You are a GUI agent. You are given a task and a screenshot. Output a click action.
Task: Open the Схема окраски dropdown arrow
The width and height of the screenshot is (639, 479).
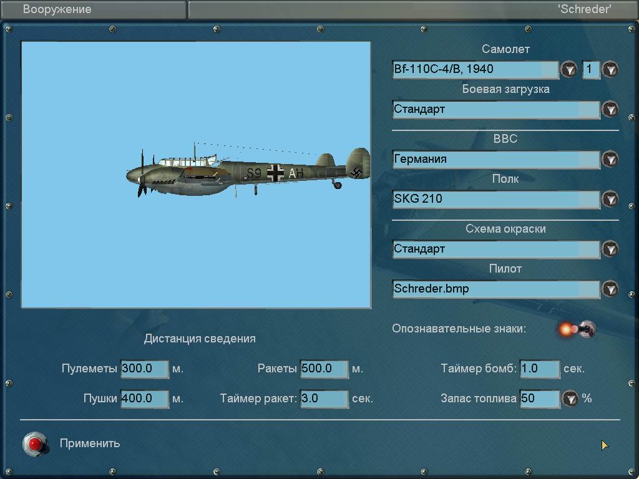tap(610, 249)
